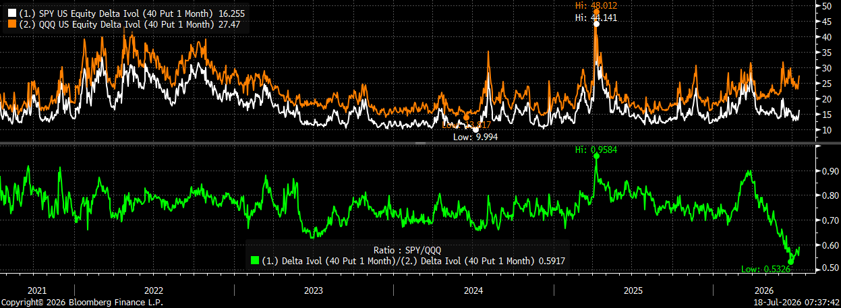This screenshot has height=308, width=841.
Task: Click the 45 value on upper y-axis
Action: tap(826, 22)
